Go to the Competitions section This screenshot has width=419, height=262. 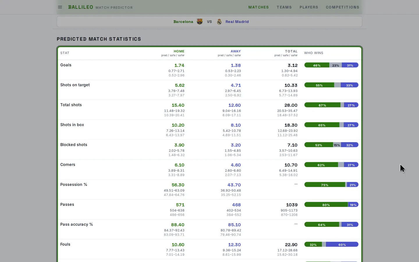tap(342, 7)
